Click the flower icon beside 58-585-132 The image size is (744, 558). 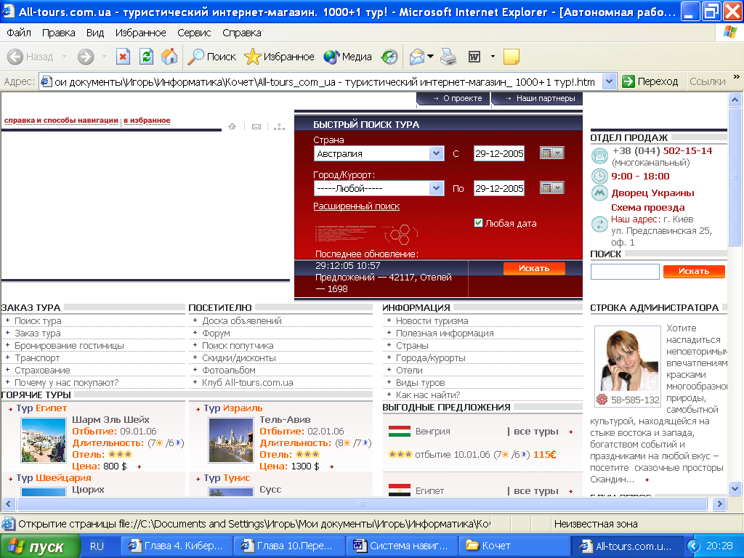pos(602,400)
